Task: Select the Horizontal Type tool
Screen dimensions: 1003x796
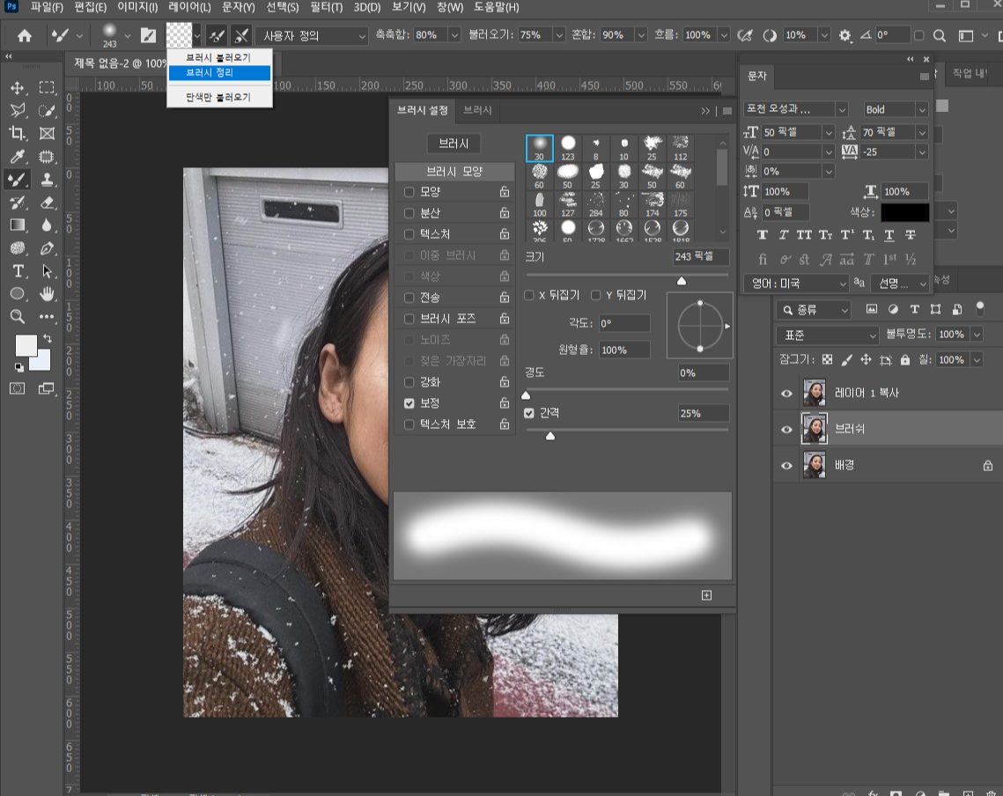Action: [x=18, y=271]
